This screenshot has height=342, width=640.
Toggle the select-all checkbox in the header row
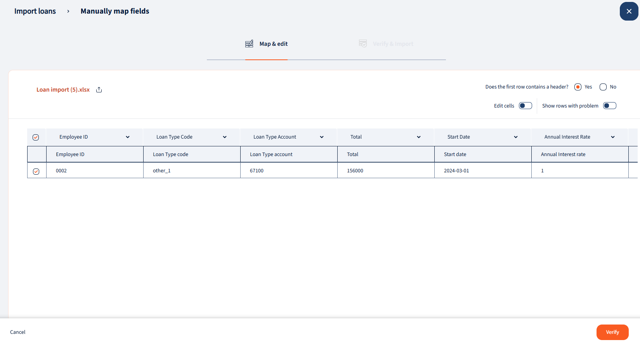click(x=36, y=137)
